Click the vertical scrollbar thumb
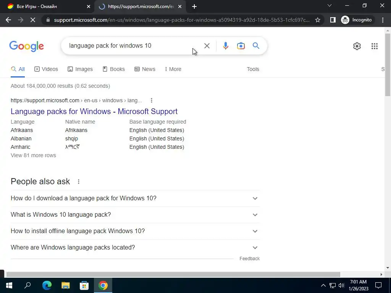Screen dimensions: 391x293 [x=388, y=65]
